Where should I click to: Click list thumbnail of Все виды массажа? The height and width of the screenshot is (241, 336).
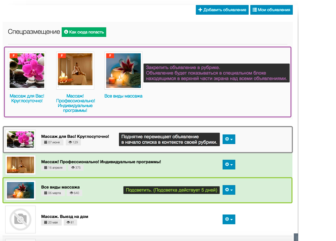(x=20, y=190)
